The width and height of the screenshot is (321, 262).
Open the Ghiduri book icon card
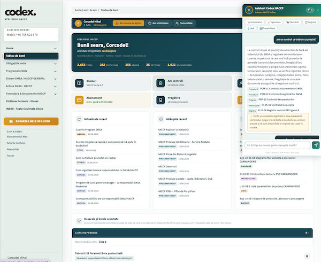click(x=79, y=83)
